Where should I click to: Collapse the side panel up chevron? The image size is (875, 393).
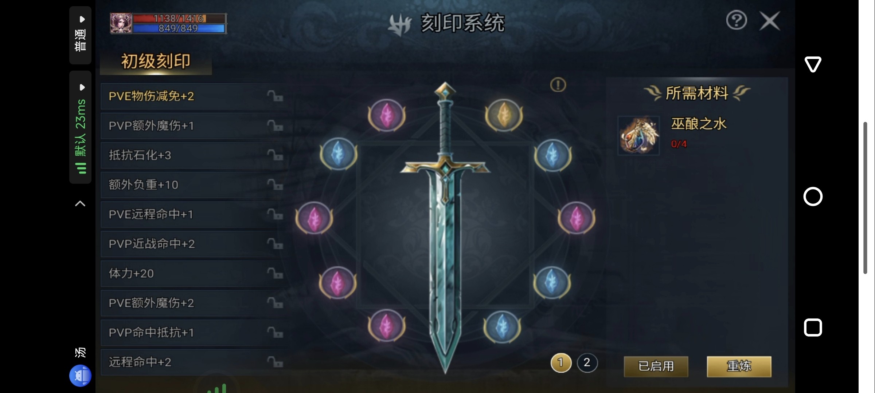pos(80,204)
